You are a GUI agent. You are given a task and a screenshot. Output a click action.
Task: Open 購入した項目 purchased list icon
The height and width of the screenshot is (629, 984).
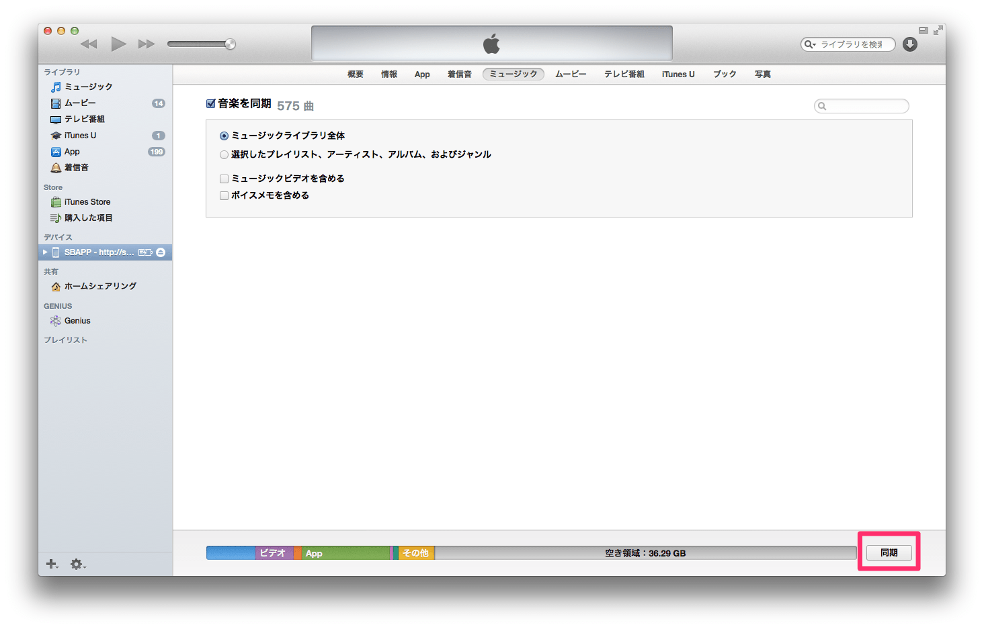click(x=56, y=218)
